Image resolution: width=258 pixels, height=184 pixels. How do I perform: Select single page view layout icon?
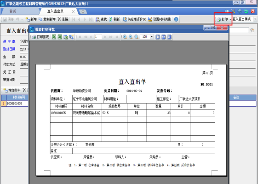pyautogui.click(x=157, y=37)
